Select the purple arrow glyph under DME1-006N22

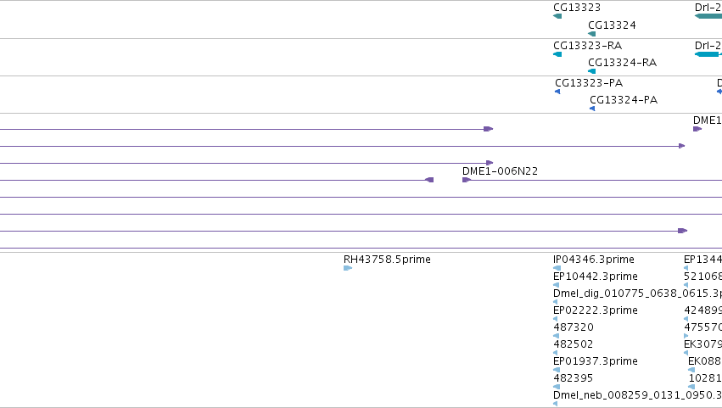click(467, 180)
